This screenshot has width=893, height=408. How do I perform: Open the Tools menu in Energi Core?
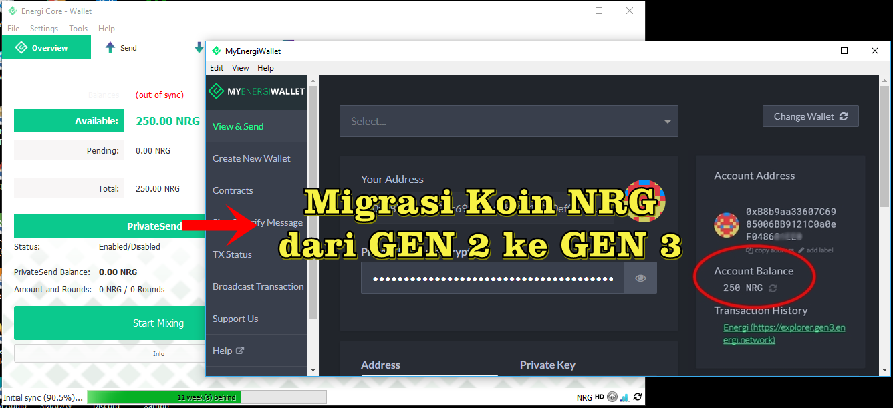[78, 28]
